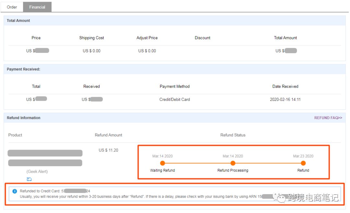The height and width of the screenshot is (213, 350).
Task: Click the Waiting Refund timeline dot
Action: coord(162,163)
